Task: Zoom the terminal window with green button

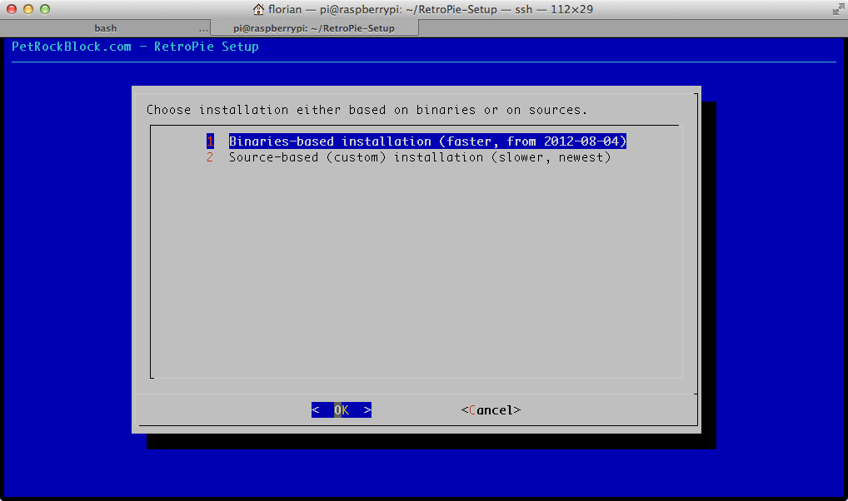Action: tap(45, 9)
